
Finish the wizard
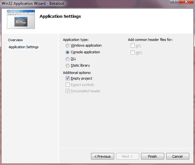(x=152, y=156)
